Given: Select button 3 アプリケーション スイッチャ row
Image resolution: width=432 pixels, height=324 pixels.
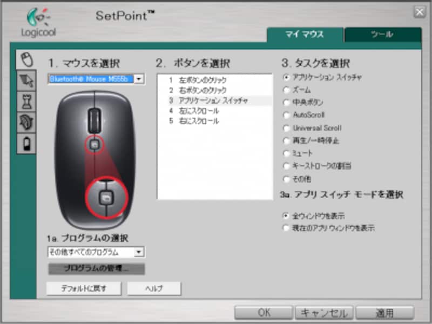Looking at the screenshot, I should coord(214,100).
